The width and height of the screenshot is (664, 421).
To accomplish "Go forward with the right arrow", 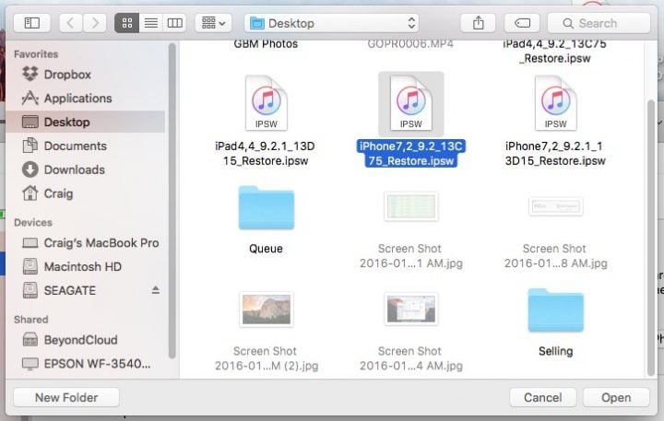I will (94, 23).
